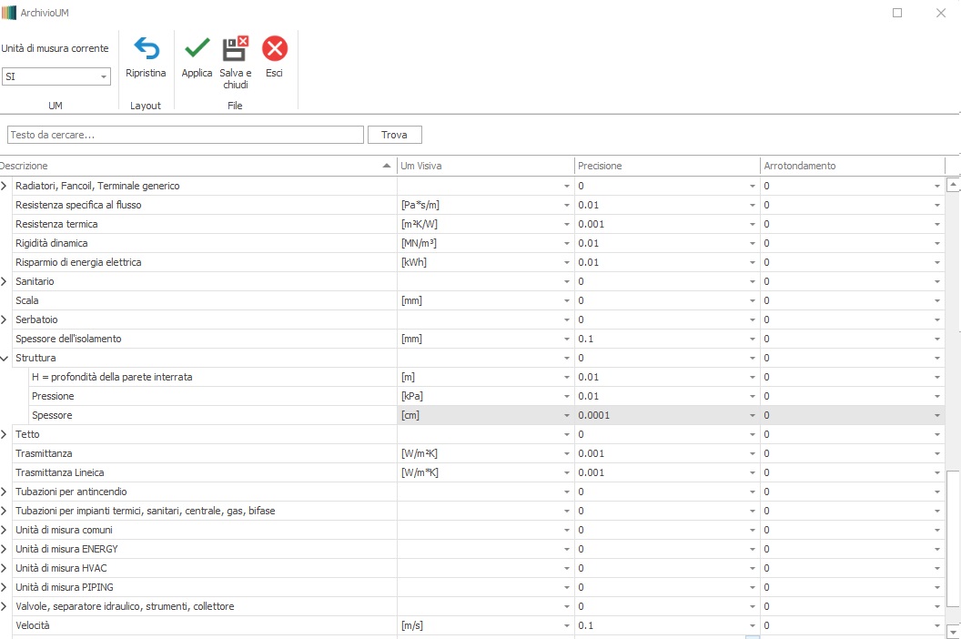
Task: Sort by the Descrizione column header
Action: [191, 166]
